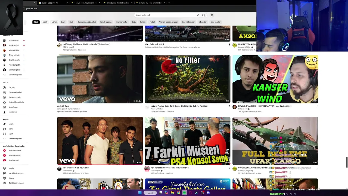Select the Komedi skeç gösterileri chip

pos(87,22)
